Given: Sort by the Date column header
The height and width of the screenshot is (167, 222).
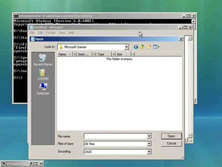Looking at the screenshot, I should click(x=85, y=54).
